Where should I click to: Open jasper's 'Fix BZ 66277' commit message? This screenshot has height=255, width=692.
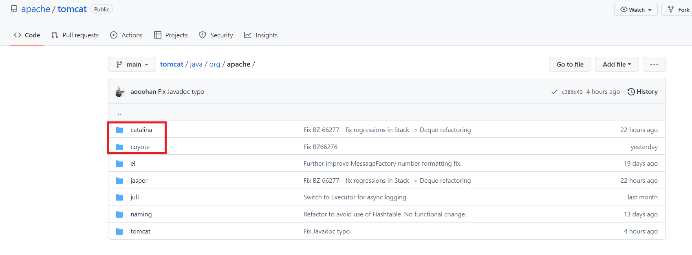point(387,181)
